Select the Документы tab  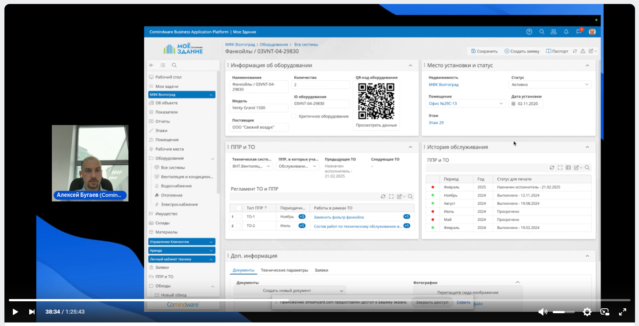[243, 270]
